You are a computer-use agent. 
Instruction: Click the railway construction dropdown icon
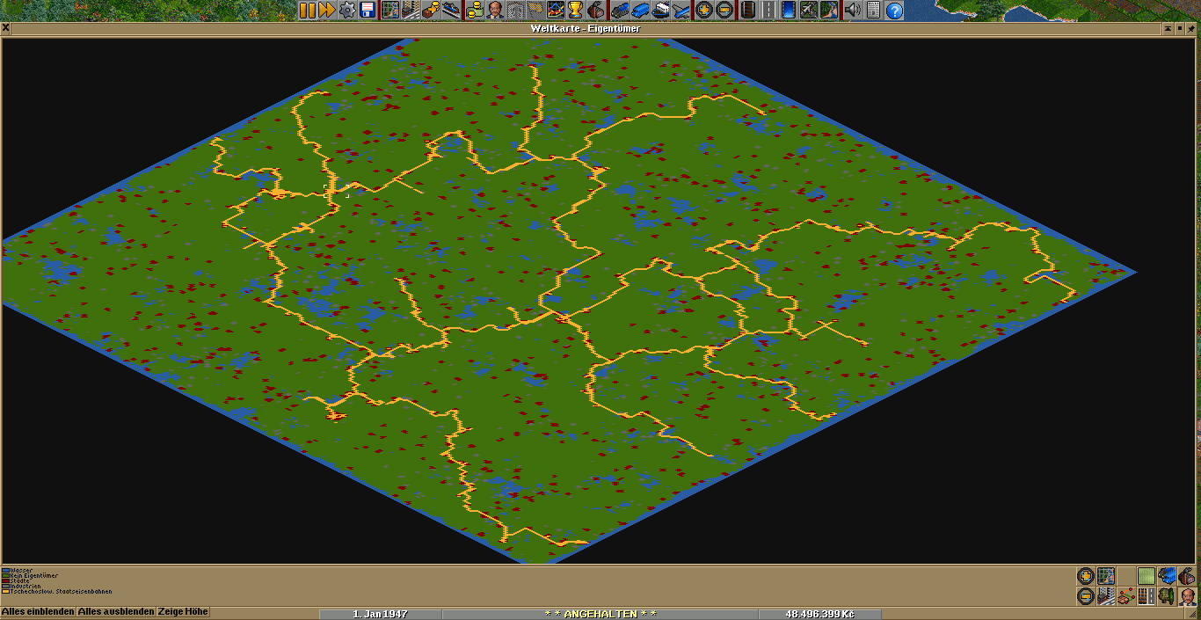pos(748,11)
